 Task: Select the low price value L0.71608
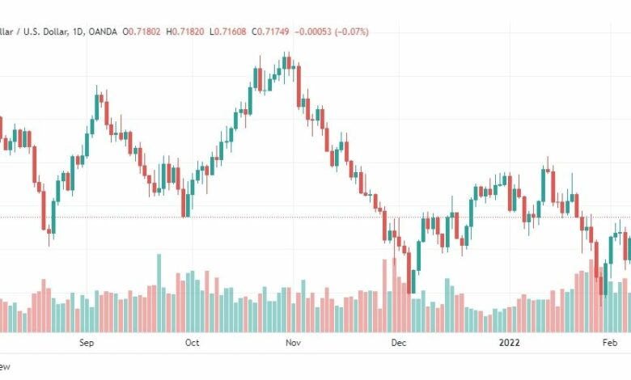[228, 32]
